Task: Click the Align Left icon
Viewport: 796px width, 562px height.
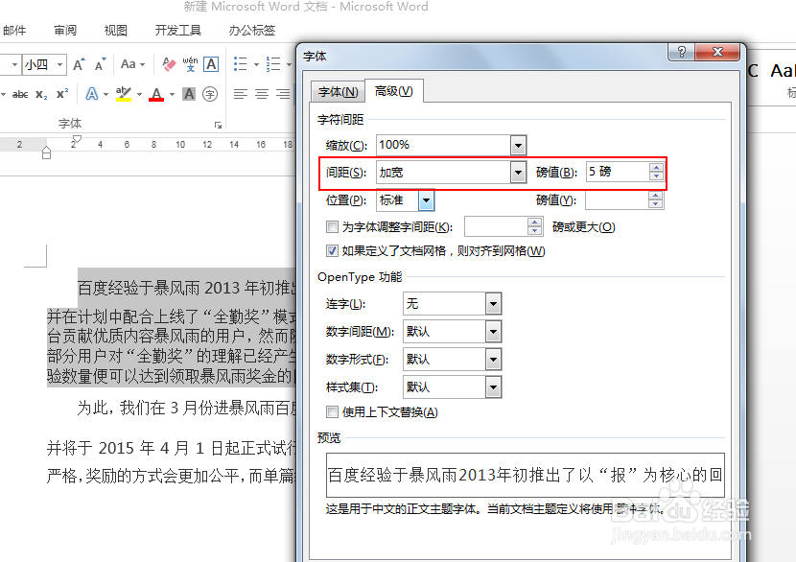Action: pos(240,94)
